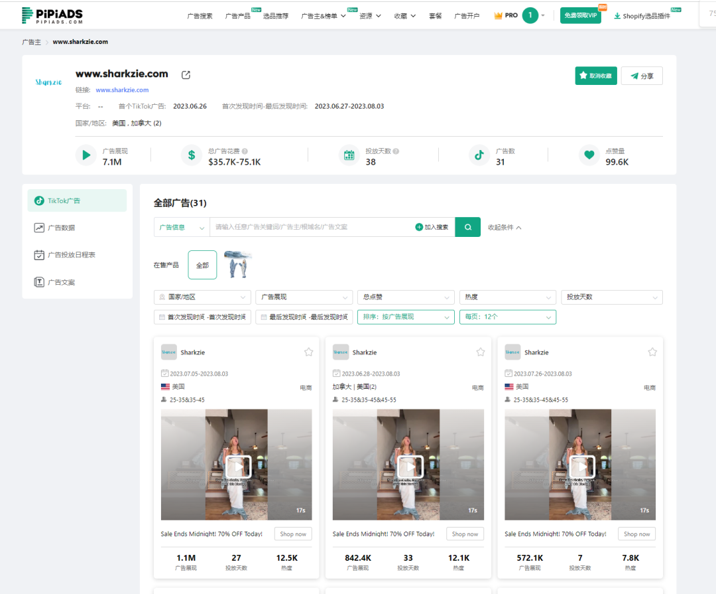
Task: Select the 广告投放日程表 sidebar tab
Action: pyautogui.click(x=77, y=255)
